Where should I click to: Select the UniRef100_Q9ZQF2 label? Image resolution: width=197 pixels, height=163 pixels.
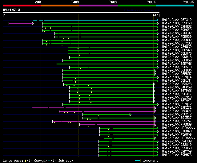pyautogui.click(x=177, y=104)
